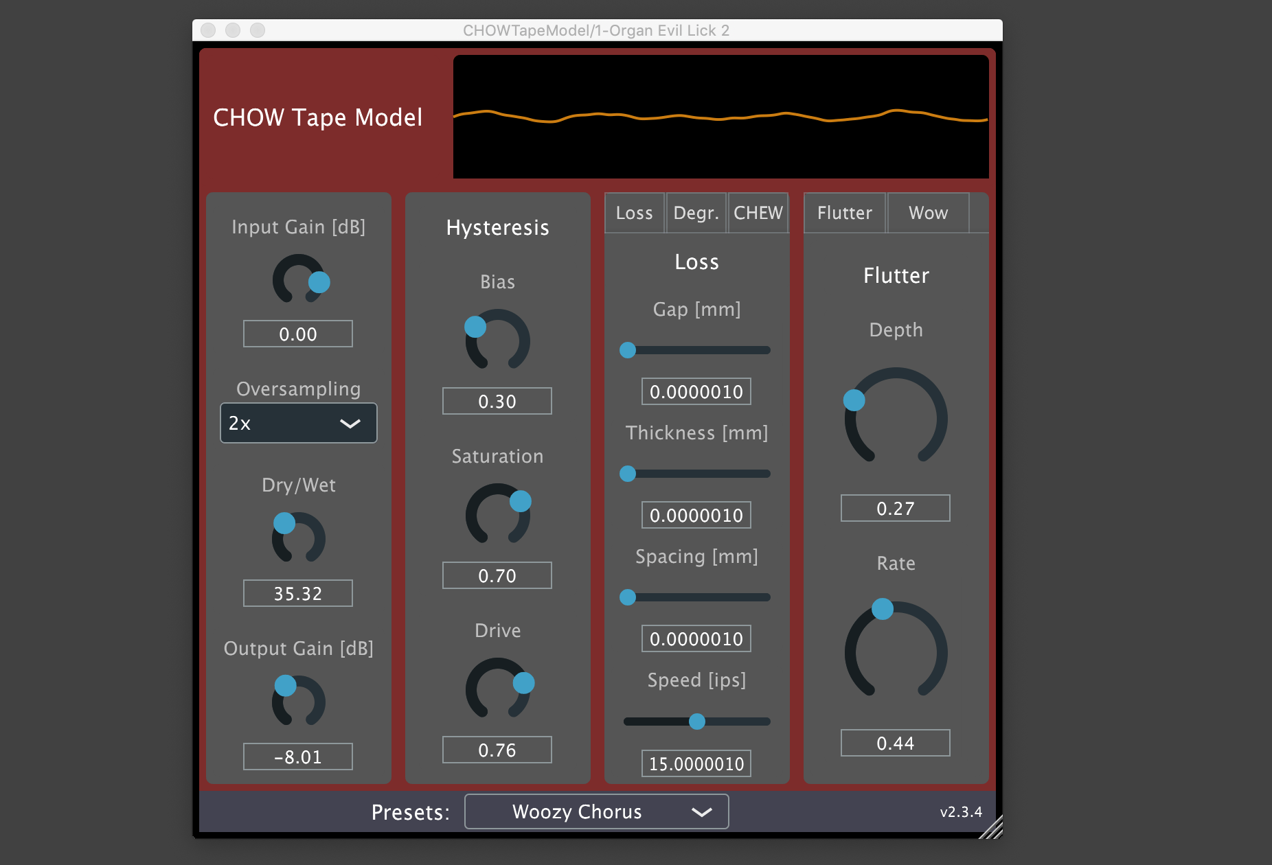Switch to the Wow tab
The image size is (1272, 865).
tap(928, 213)
